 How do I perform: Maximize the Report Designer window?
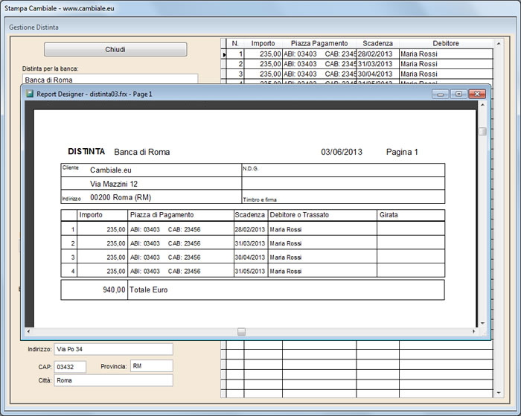click(458, 94)
